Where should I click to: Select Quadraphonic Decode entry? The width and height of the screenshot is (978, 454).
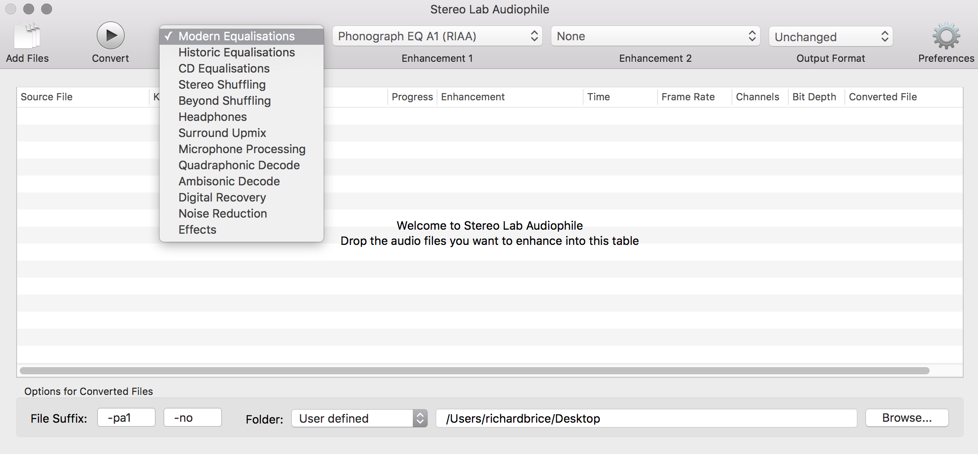[242, 165]
